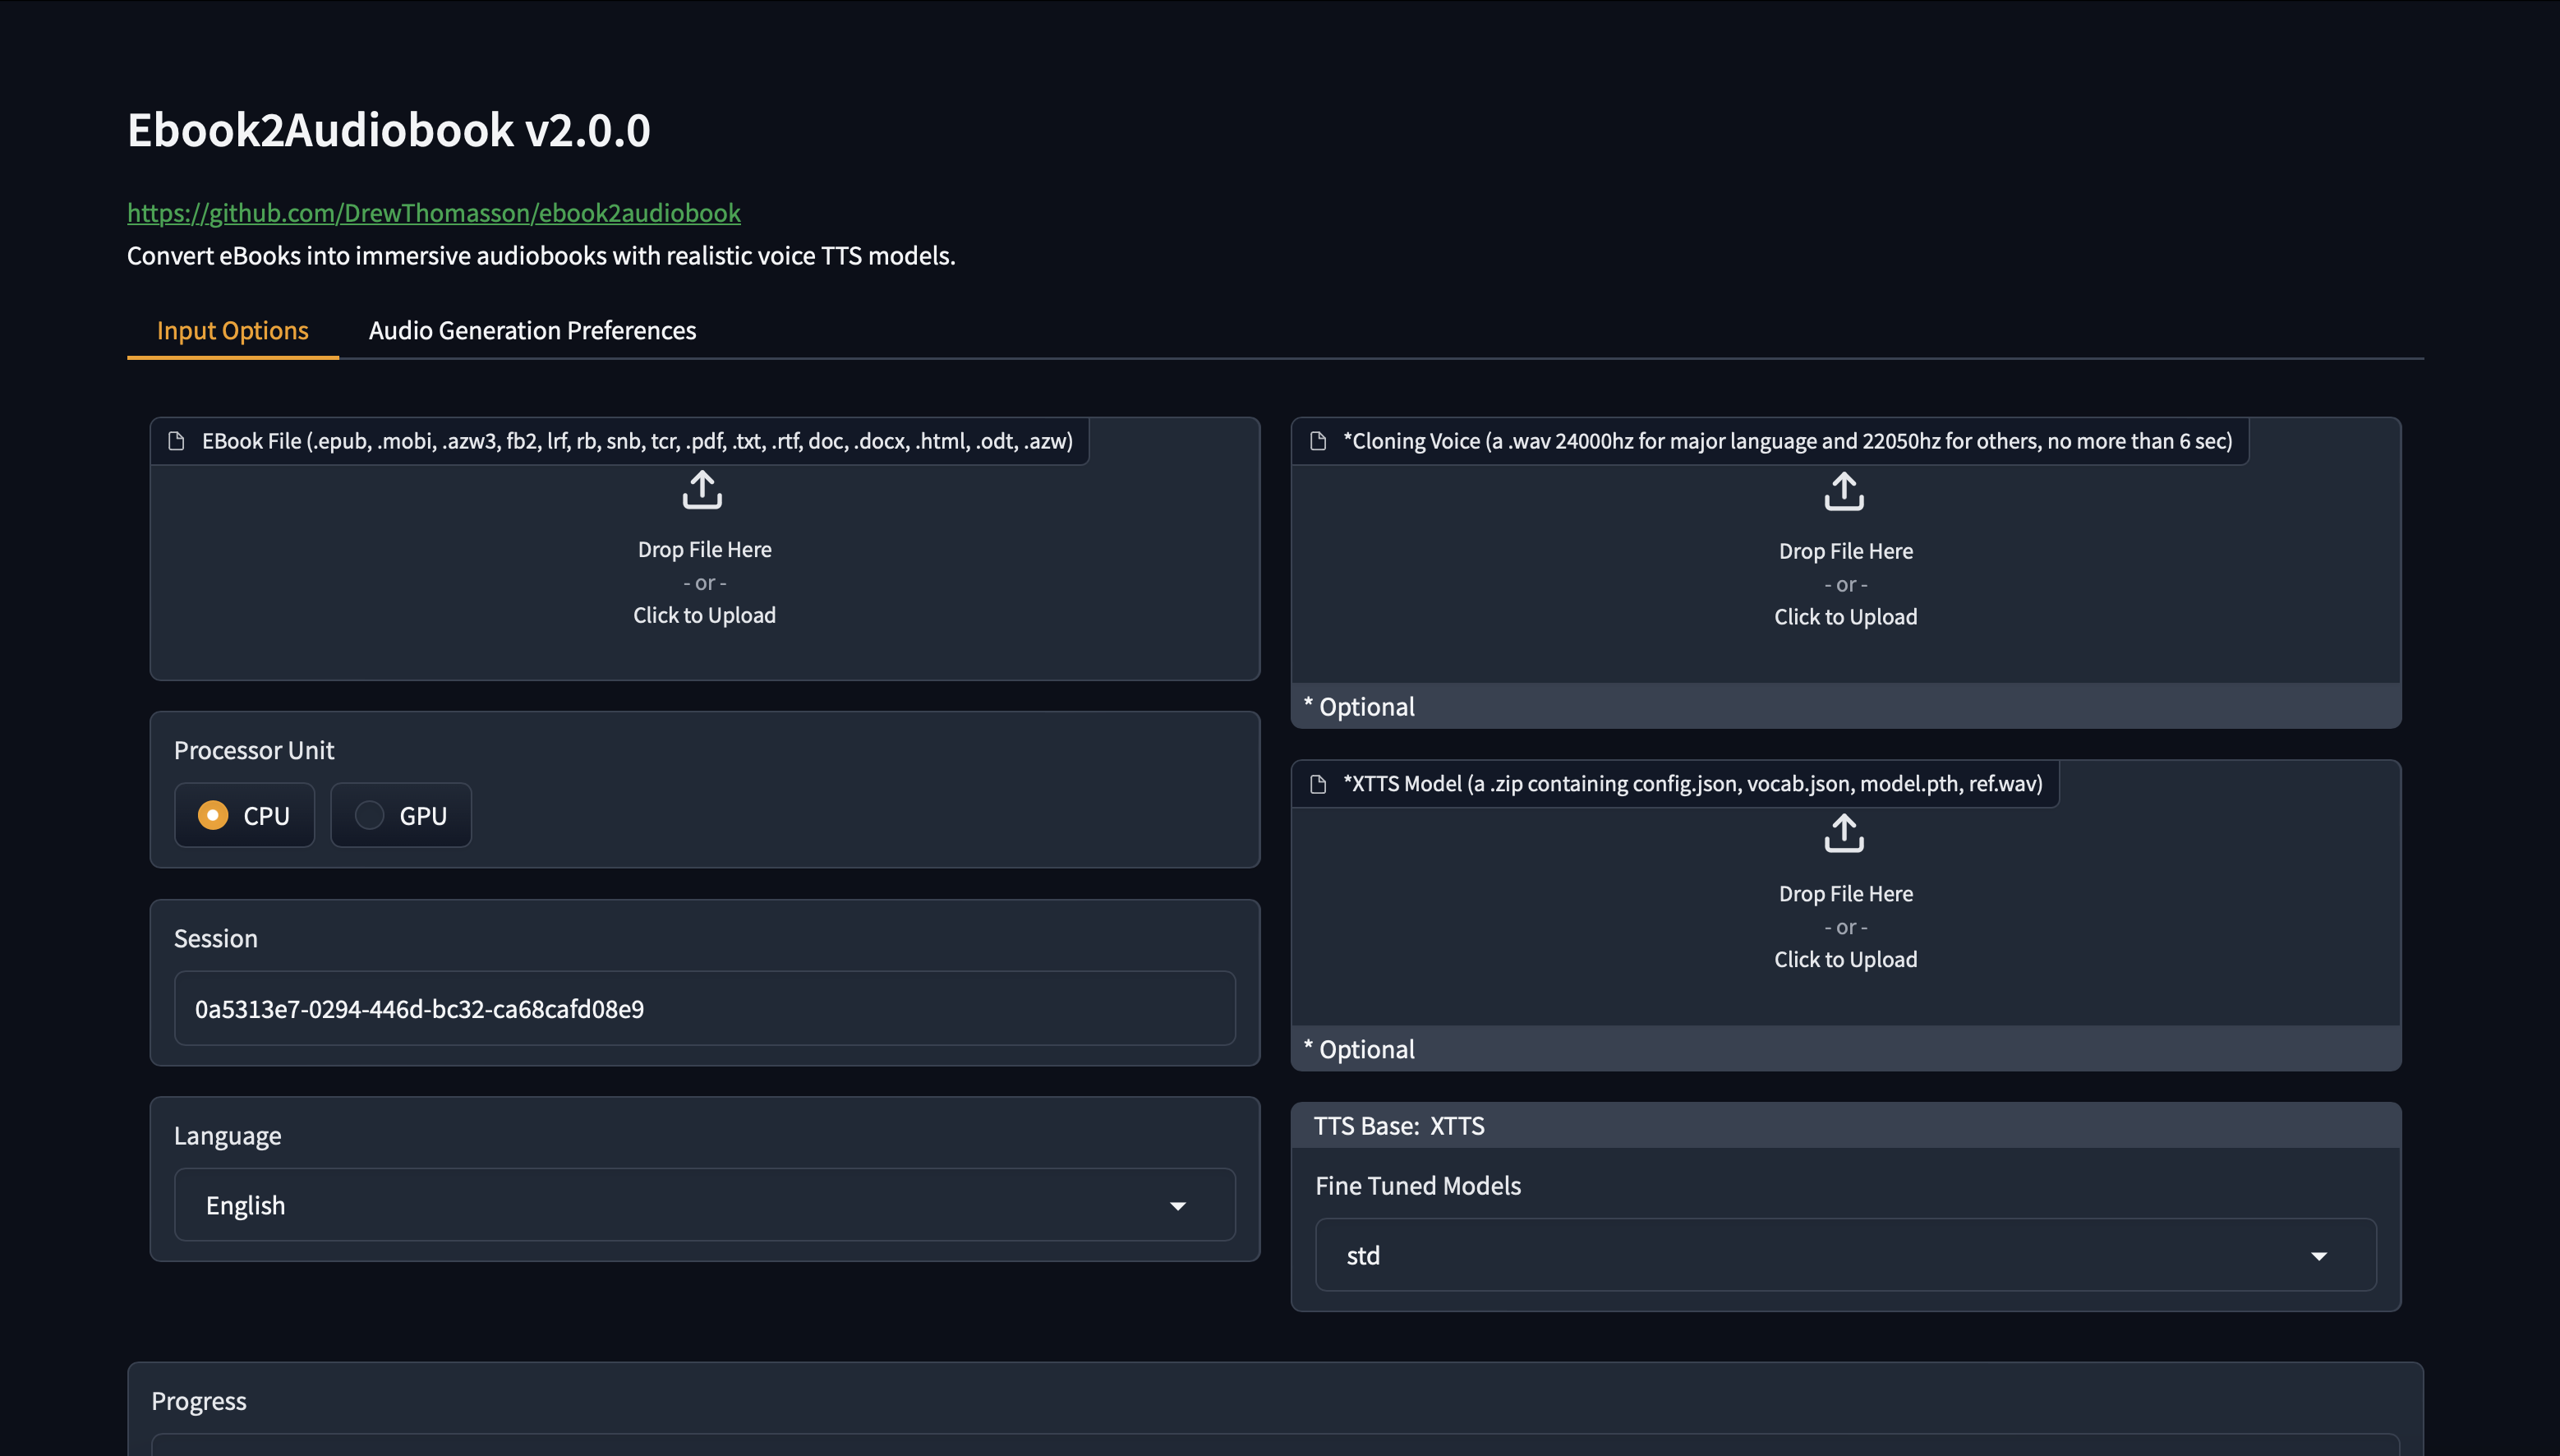The height and width of the screenshot is (1456, 2560).
Task: Click the upload icon in the EBook File area
Action: (x=704, y=490)
